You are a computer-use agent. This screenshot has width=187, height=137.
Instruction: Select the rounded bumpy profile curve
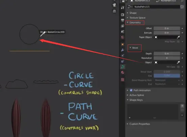(17, 84)
